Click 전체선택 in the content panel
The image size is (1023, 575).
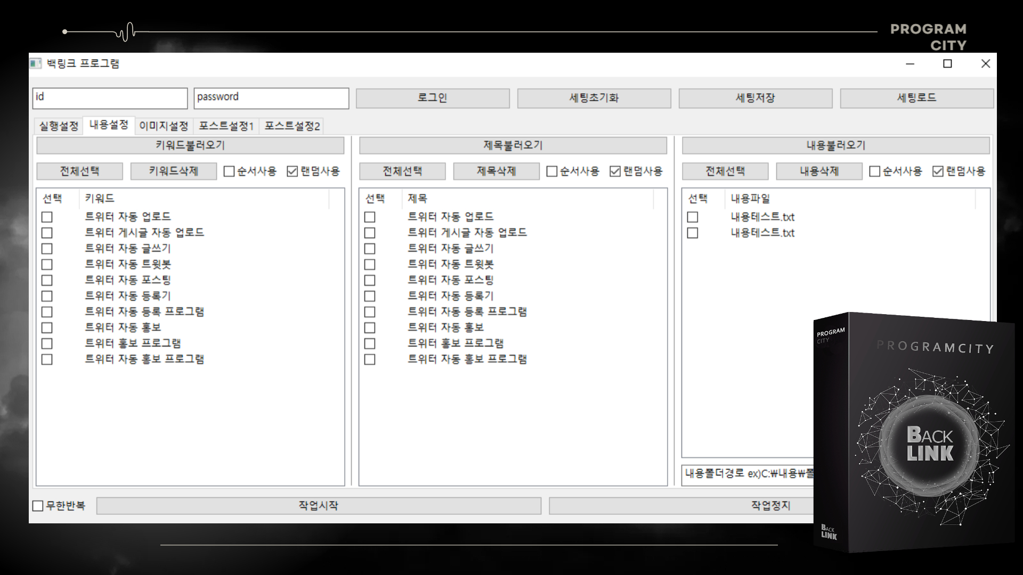click(x=725, y=171)
